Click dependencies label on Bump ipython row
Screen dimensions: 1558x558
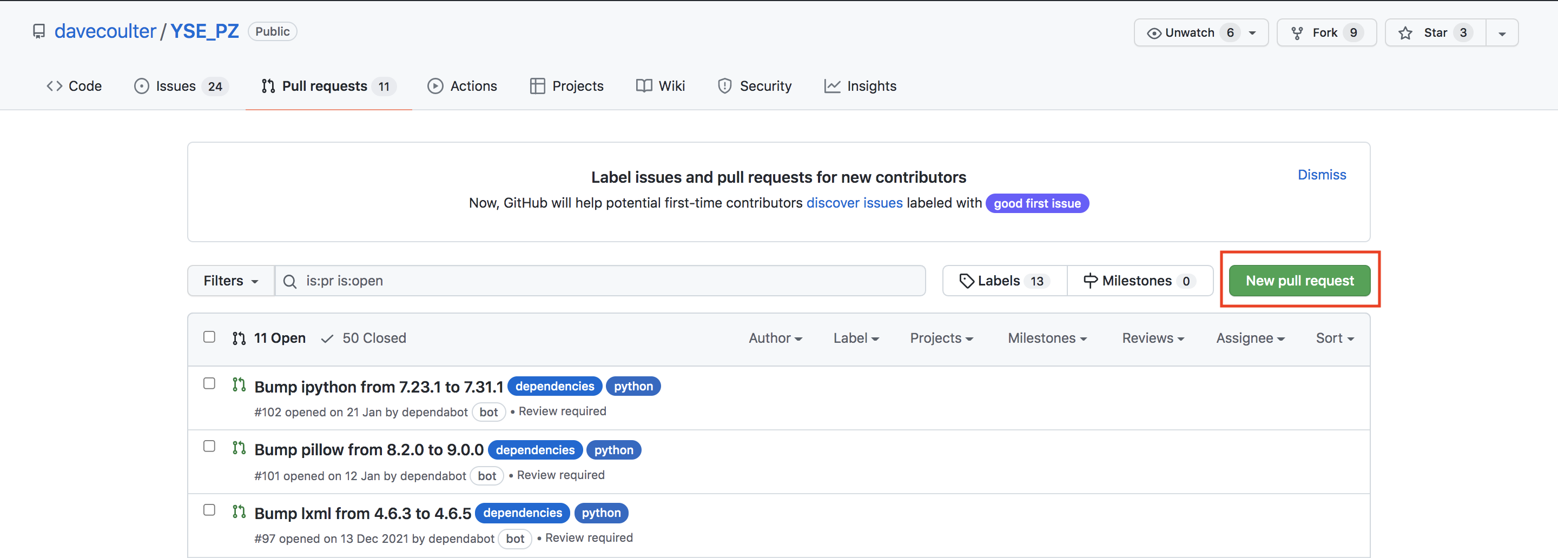[554, 386]
